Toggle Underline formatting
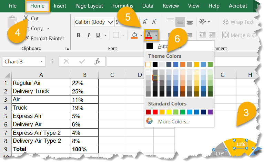Image resolution: width=264 pixels, height=162 pixels. pos(98,35)
